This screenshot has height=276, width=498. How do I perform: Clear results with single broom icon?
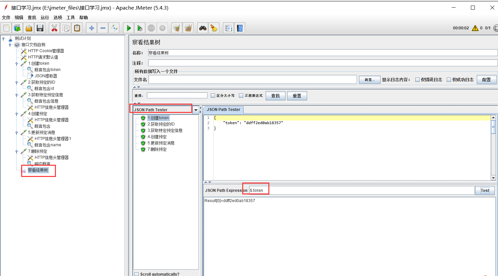pos(177,28)
